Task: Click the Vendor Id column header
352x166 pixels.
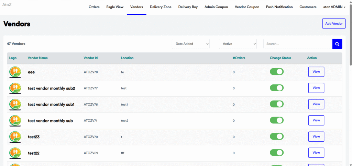Action: [91, 58]
